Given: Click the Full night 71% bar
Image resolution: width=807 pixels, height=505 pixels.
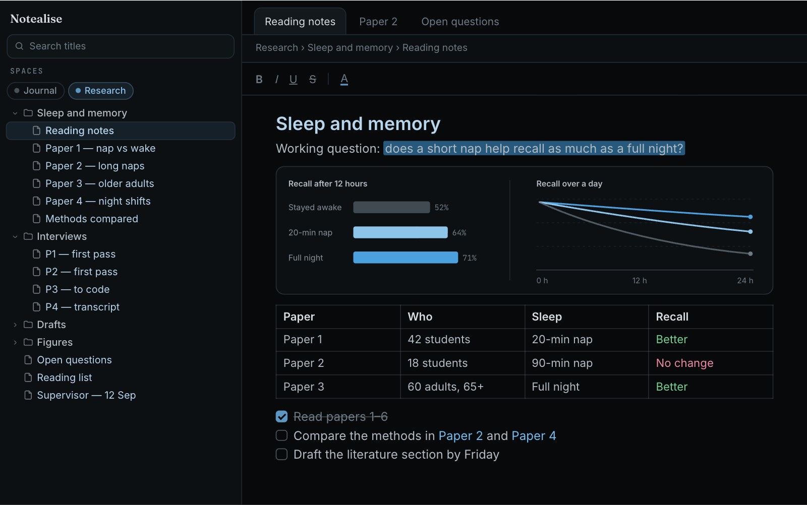Looking at the screenshot, I should 406,258.
